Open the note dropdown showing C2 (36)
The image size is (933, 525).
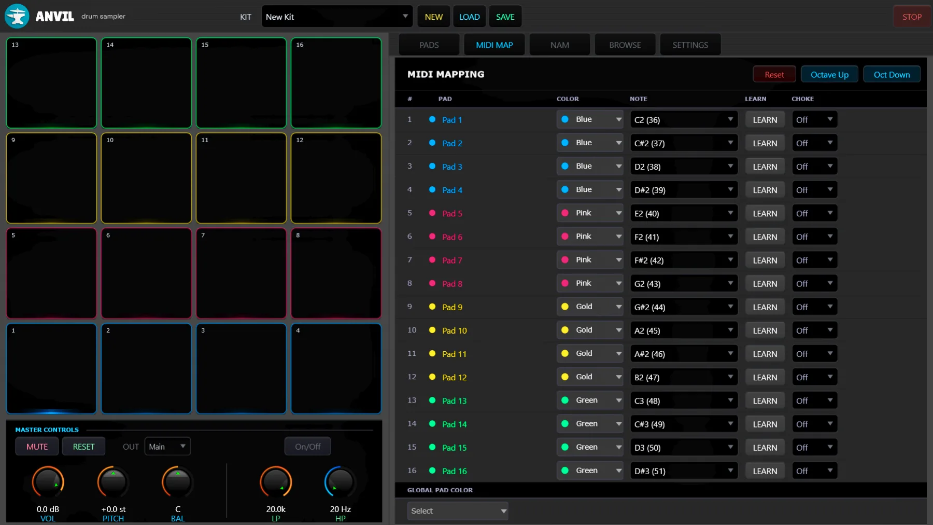click(x=684, y=120)
